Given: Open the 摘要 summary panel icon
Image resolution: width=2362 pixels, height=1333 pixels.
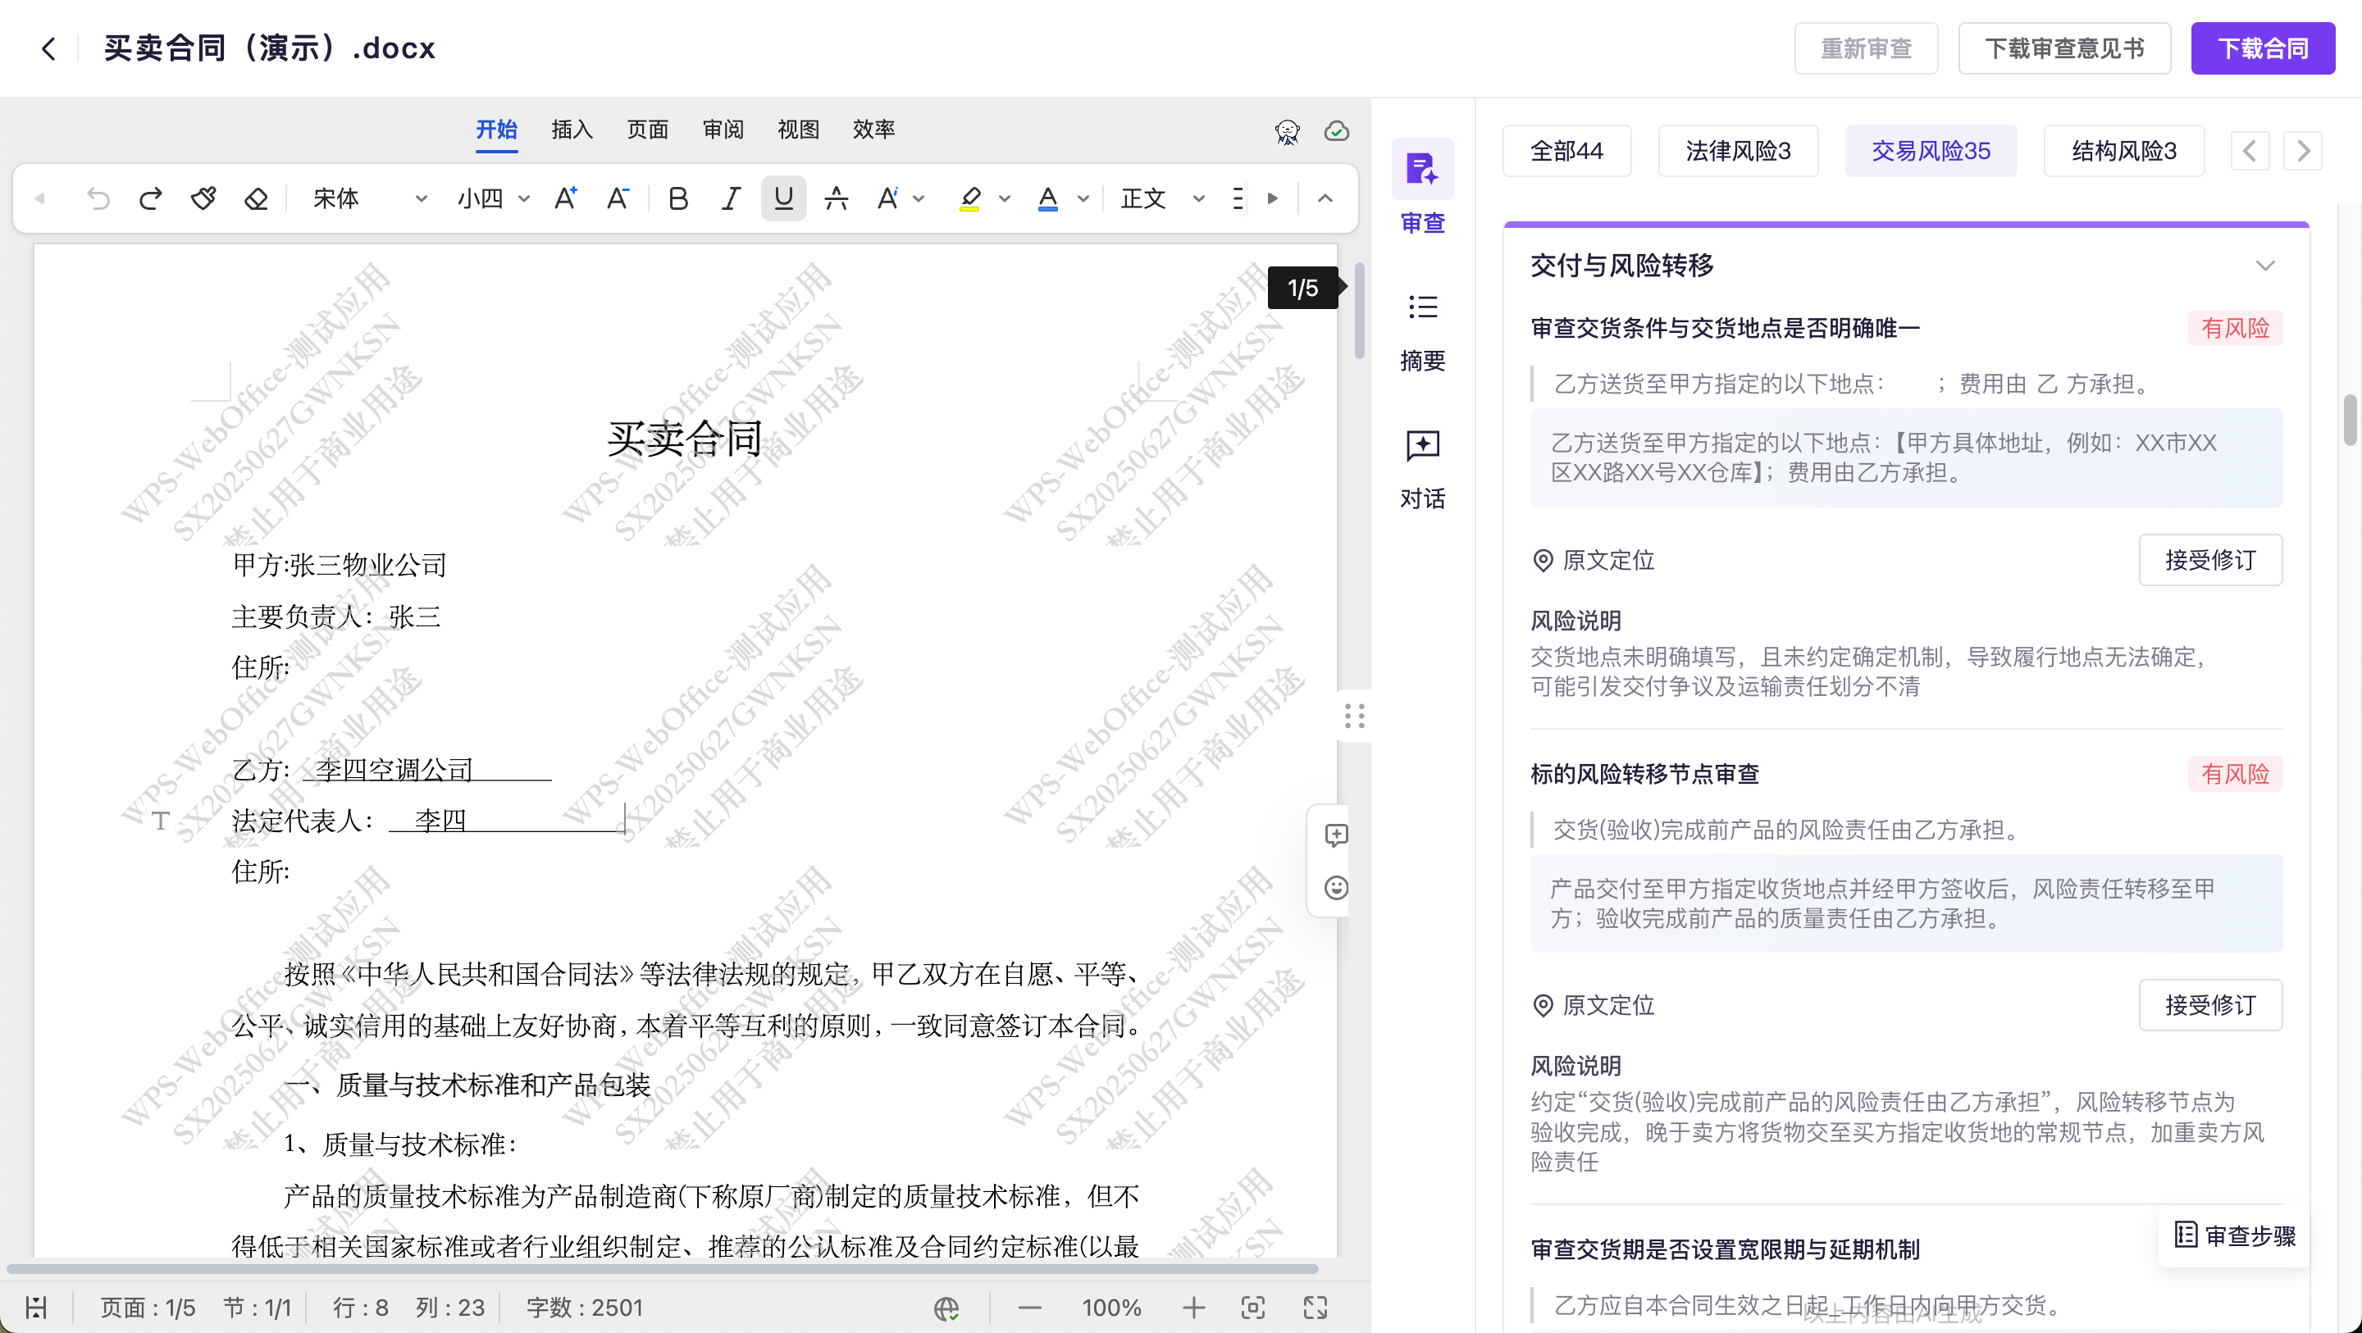Looking at the screenshot, I should pyautogui.click(x=1422, y=307).
